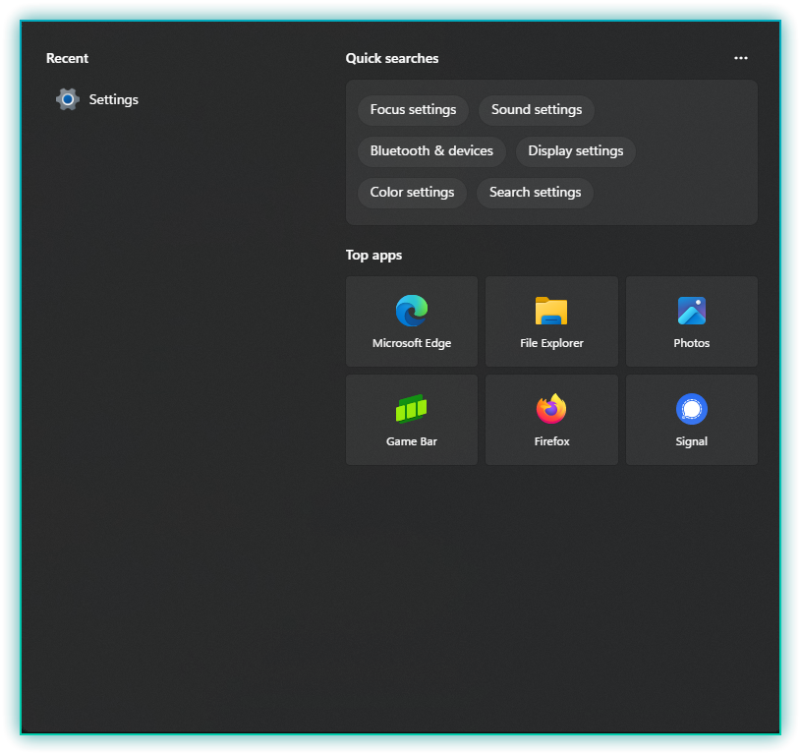This screenshot has height=755, width=801.
Task: Choose the Display settings quick search
Action: [x=575, y=151]
